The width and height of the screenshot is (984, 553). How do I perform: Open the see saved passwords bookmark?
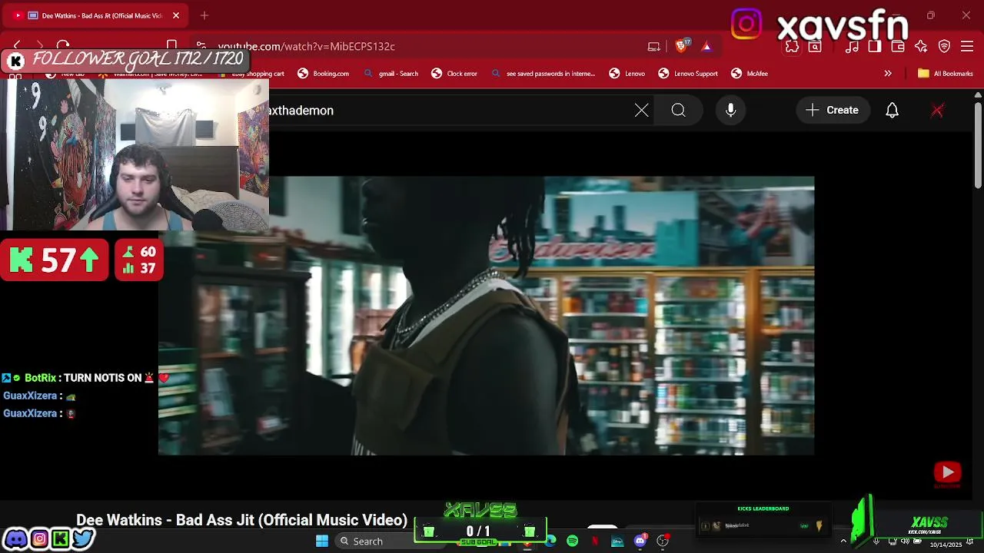(543, 74)
